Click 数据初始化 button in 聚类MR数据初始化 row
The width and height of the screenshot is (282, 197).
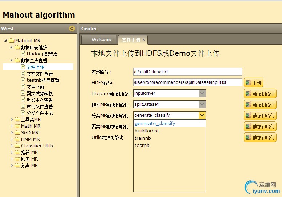(x=260, y=126)
